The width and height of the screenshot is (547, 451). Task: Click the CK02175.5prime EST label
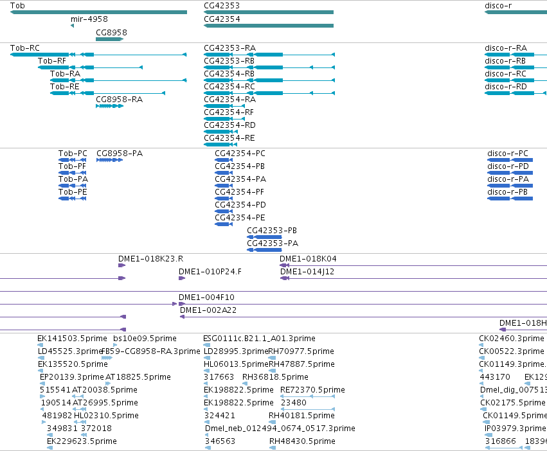point(513,403)
